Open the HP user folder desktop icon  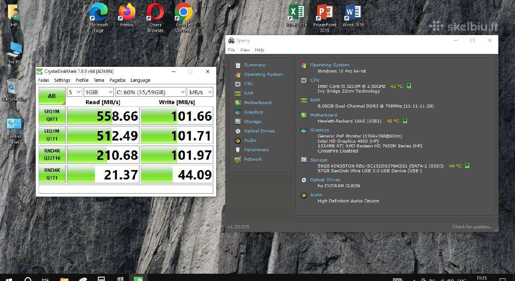tap(14, 15)
